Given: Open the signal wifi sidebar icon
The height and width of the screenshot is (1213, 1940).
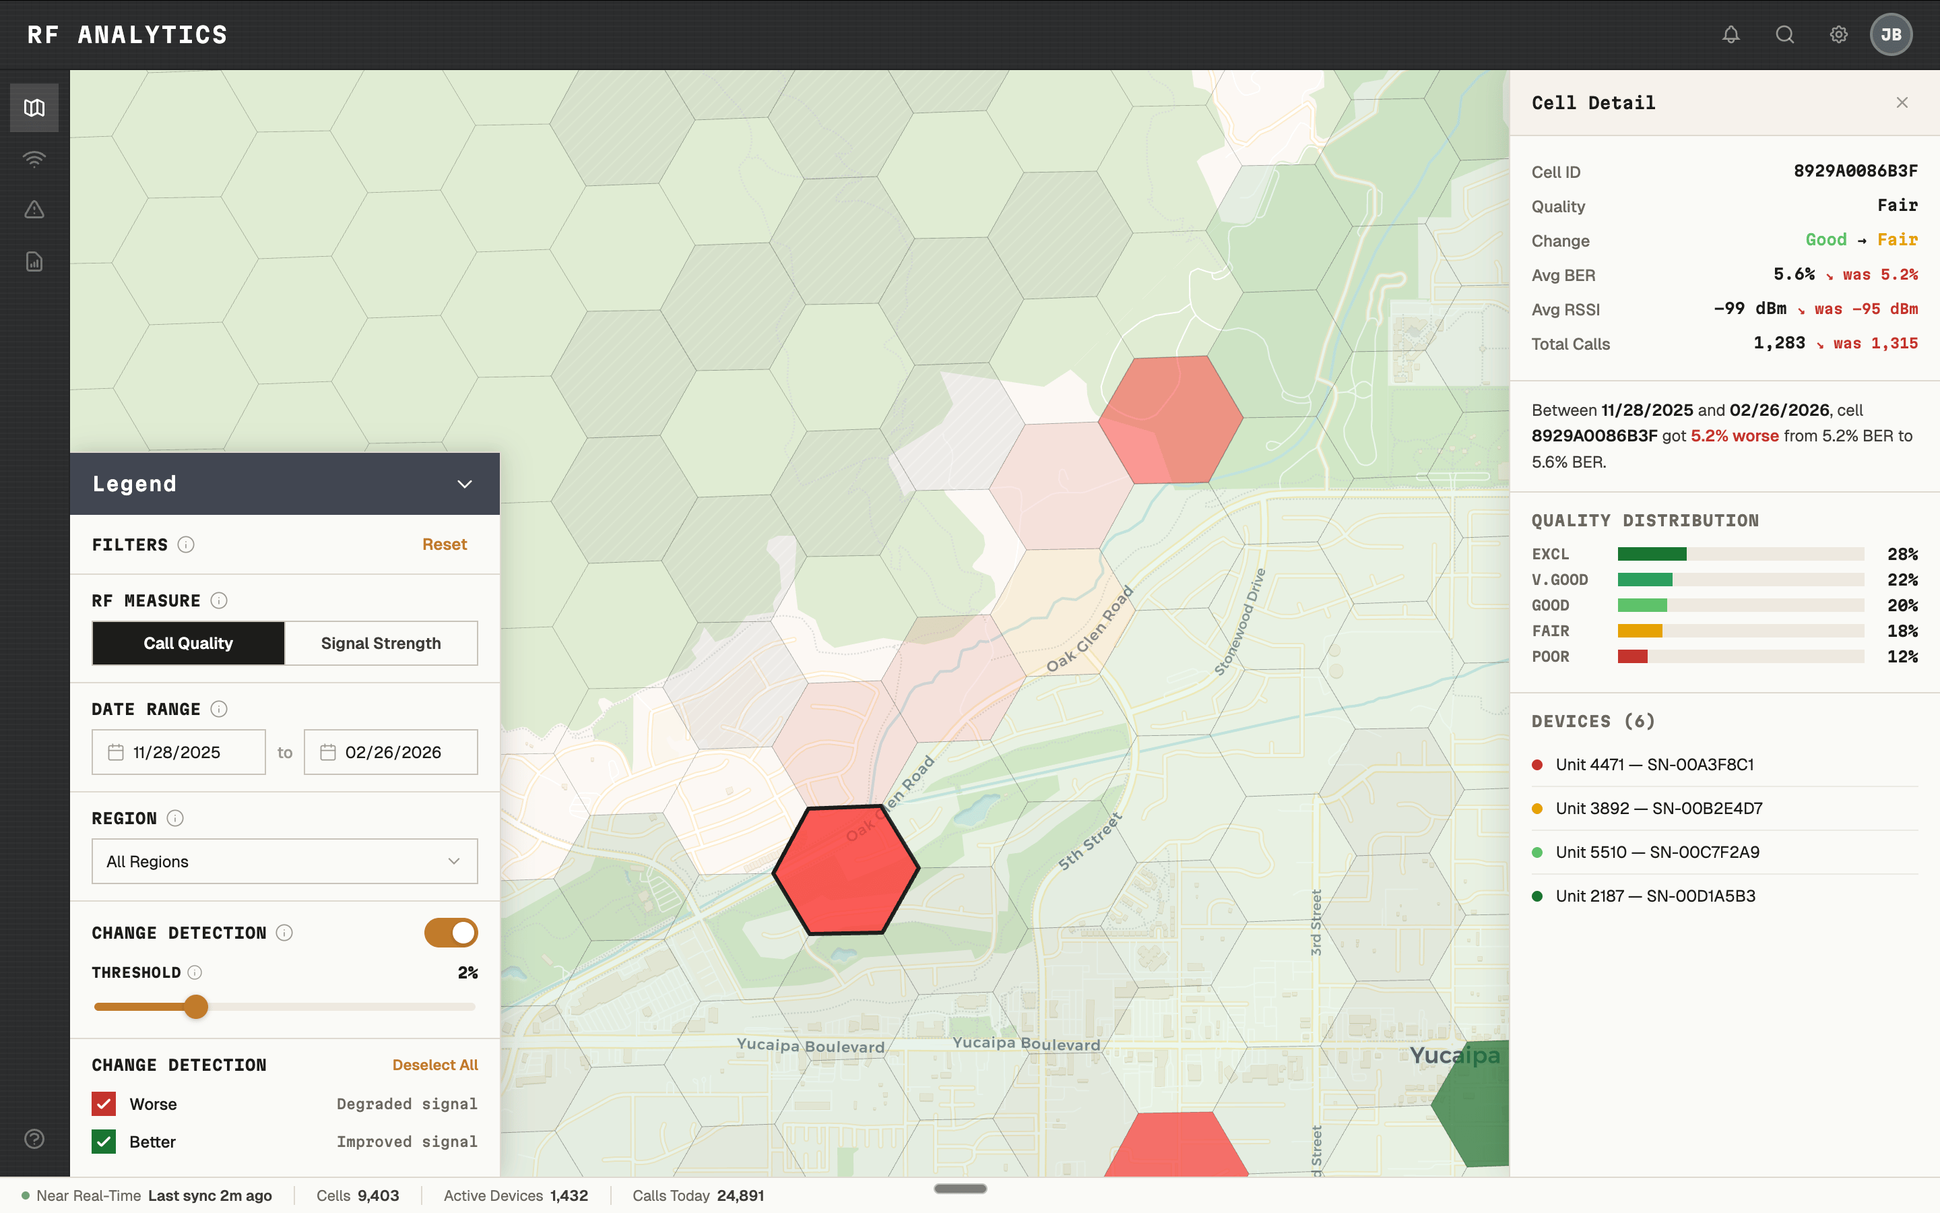Looking at the screenshot, I should click(34, 159).
